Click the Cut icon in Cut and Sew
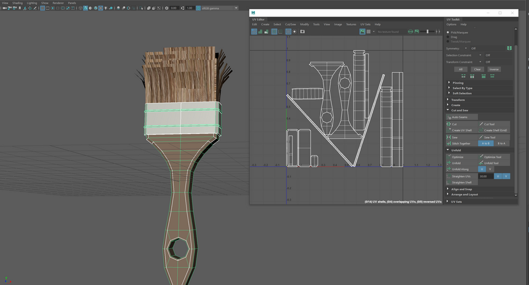 [449, 124]
